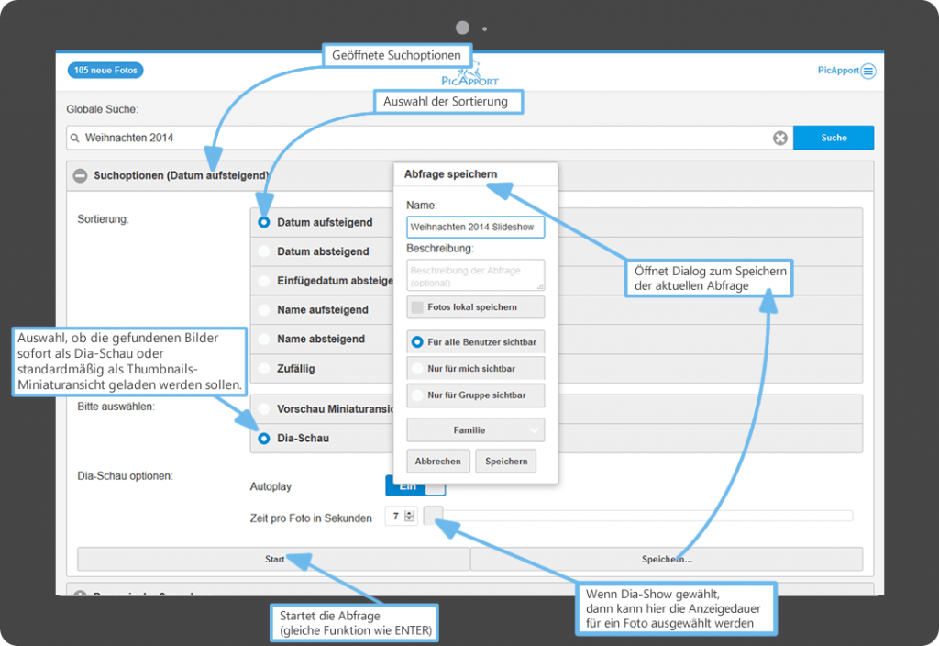Select the Datum absteigend sorting option

264,251
